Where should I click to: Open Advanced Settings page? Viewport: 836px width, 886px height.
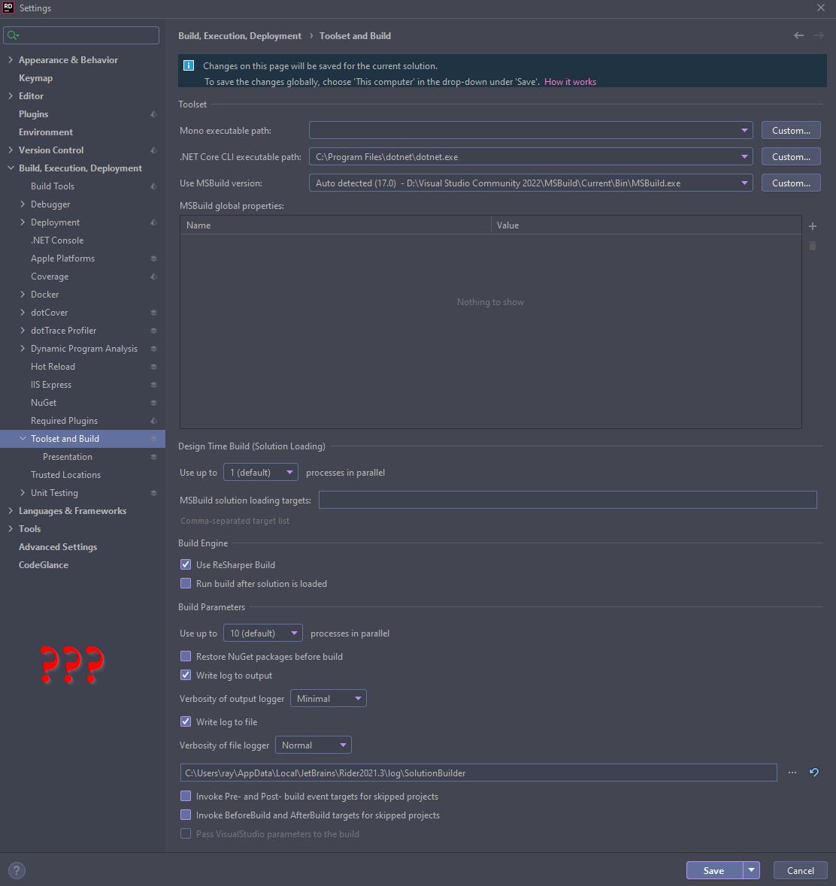(x=58, y=547)
